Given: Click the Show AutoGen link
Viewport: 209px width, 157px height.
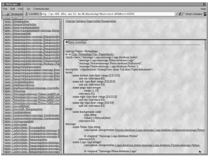Looking at the screenshot, I should [77, 42].
